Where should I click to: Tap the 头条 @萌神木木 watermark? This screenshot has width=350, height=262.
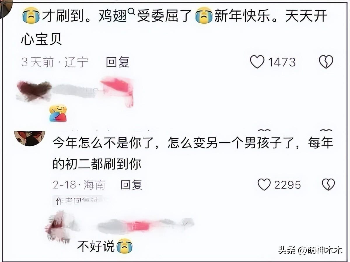310,250
